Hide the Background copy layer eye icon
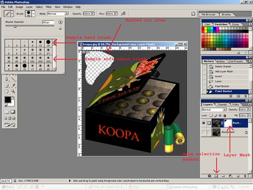253x190 pixels. 204,123
